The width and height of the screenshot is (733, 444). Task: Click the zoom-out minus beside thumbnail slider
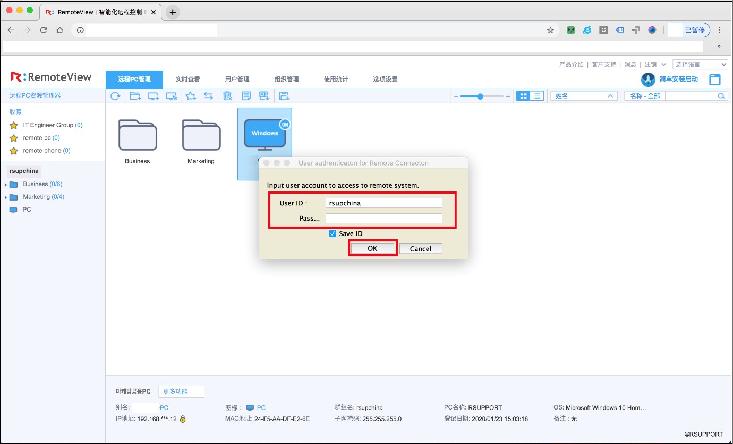tap(456, 97)
